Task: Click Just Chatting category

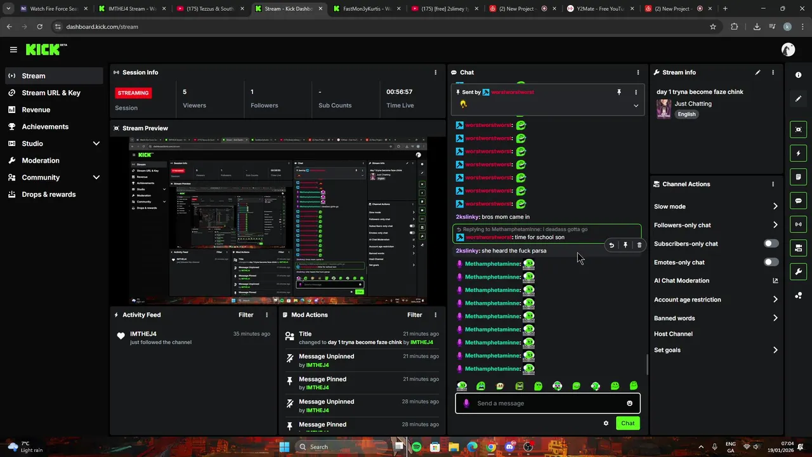Action: (x=693, y=103)
